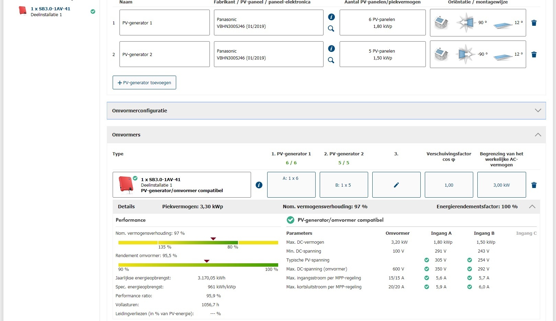The height and width of the screenshot is (321, 556).
Task: Click Performance ratio value 95,9 %
Action: point(214,296)
